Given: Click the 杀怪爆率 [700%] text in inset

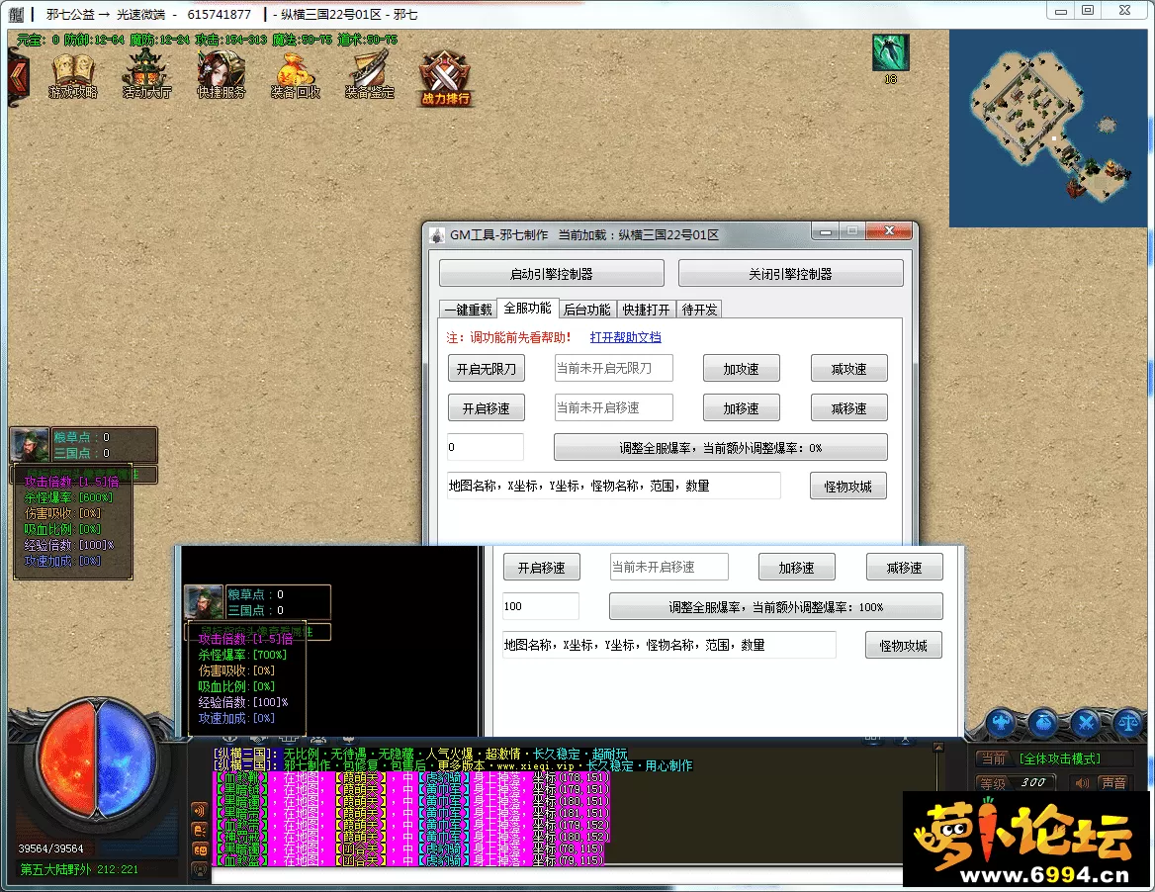Looking at the screenshot, I should point(242,655).
